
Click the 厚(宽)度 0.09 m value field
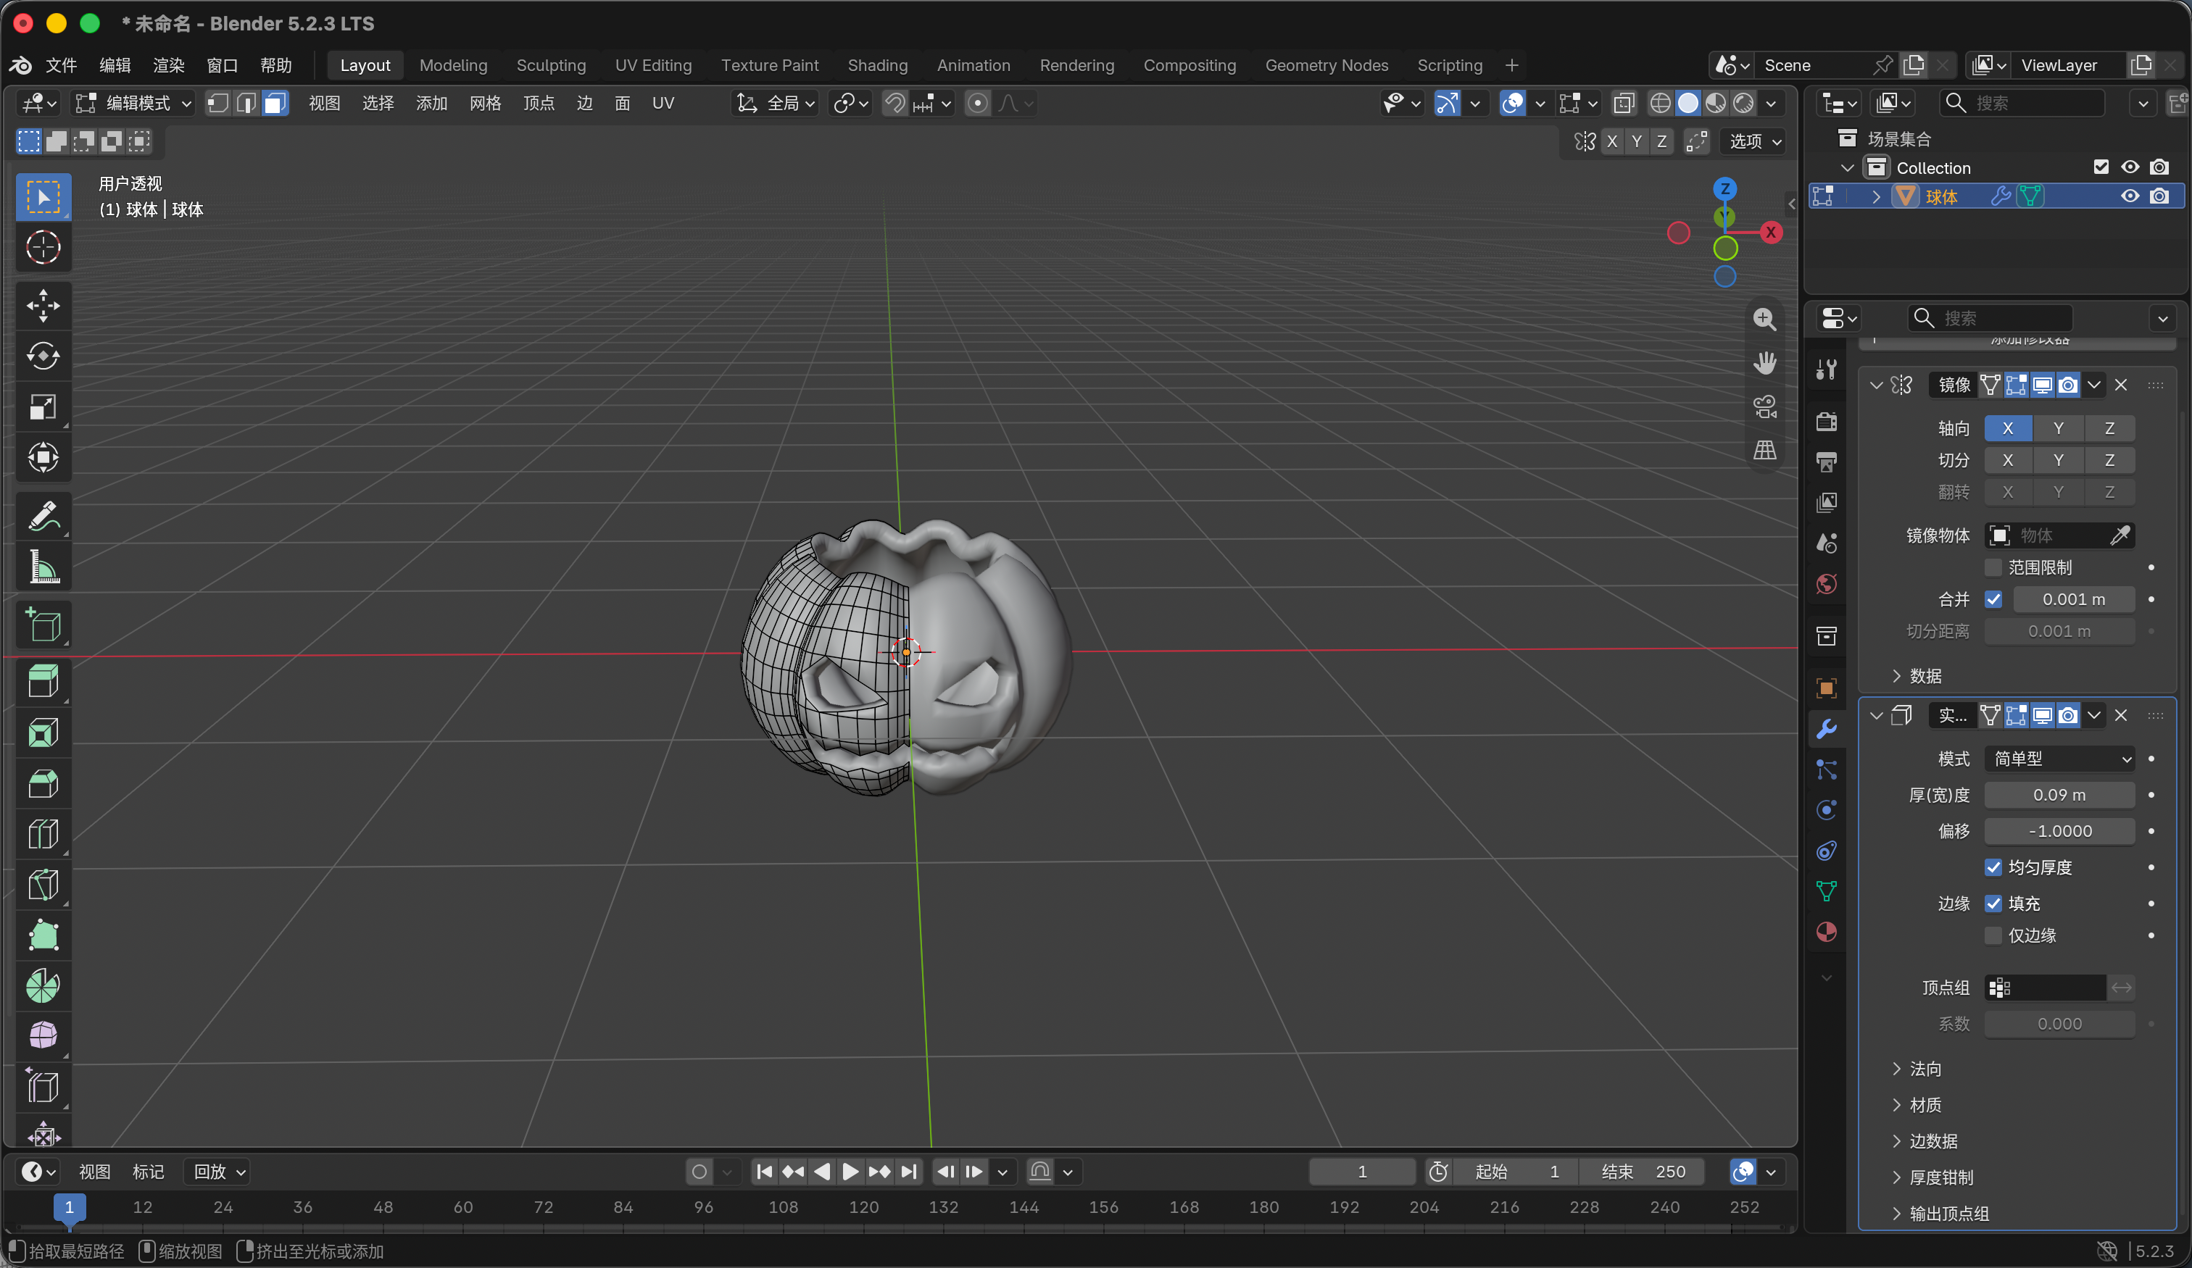tap(2059, 795)
